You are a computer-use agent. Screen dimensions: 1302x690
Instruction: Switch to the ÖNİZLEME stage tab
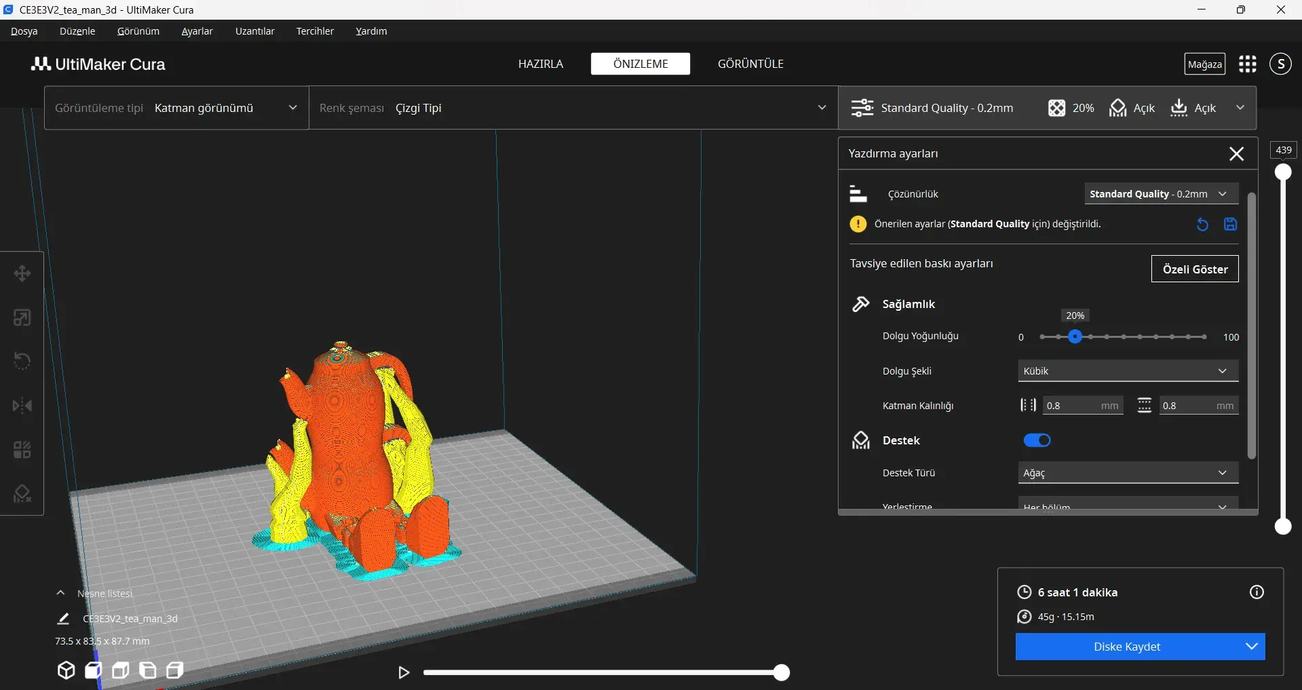pos(640,64)
